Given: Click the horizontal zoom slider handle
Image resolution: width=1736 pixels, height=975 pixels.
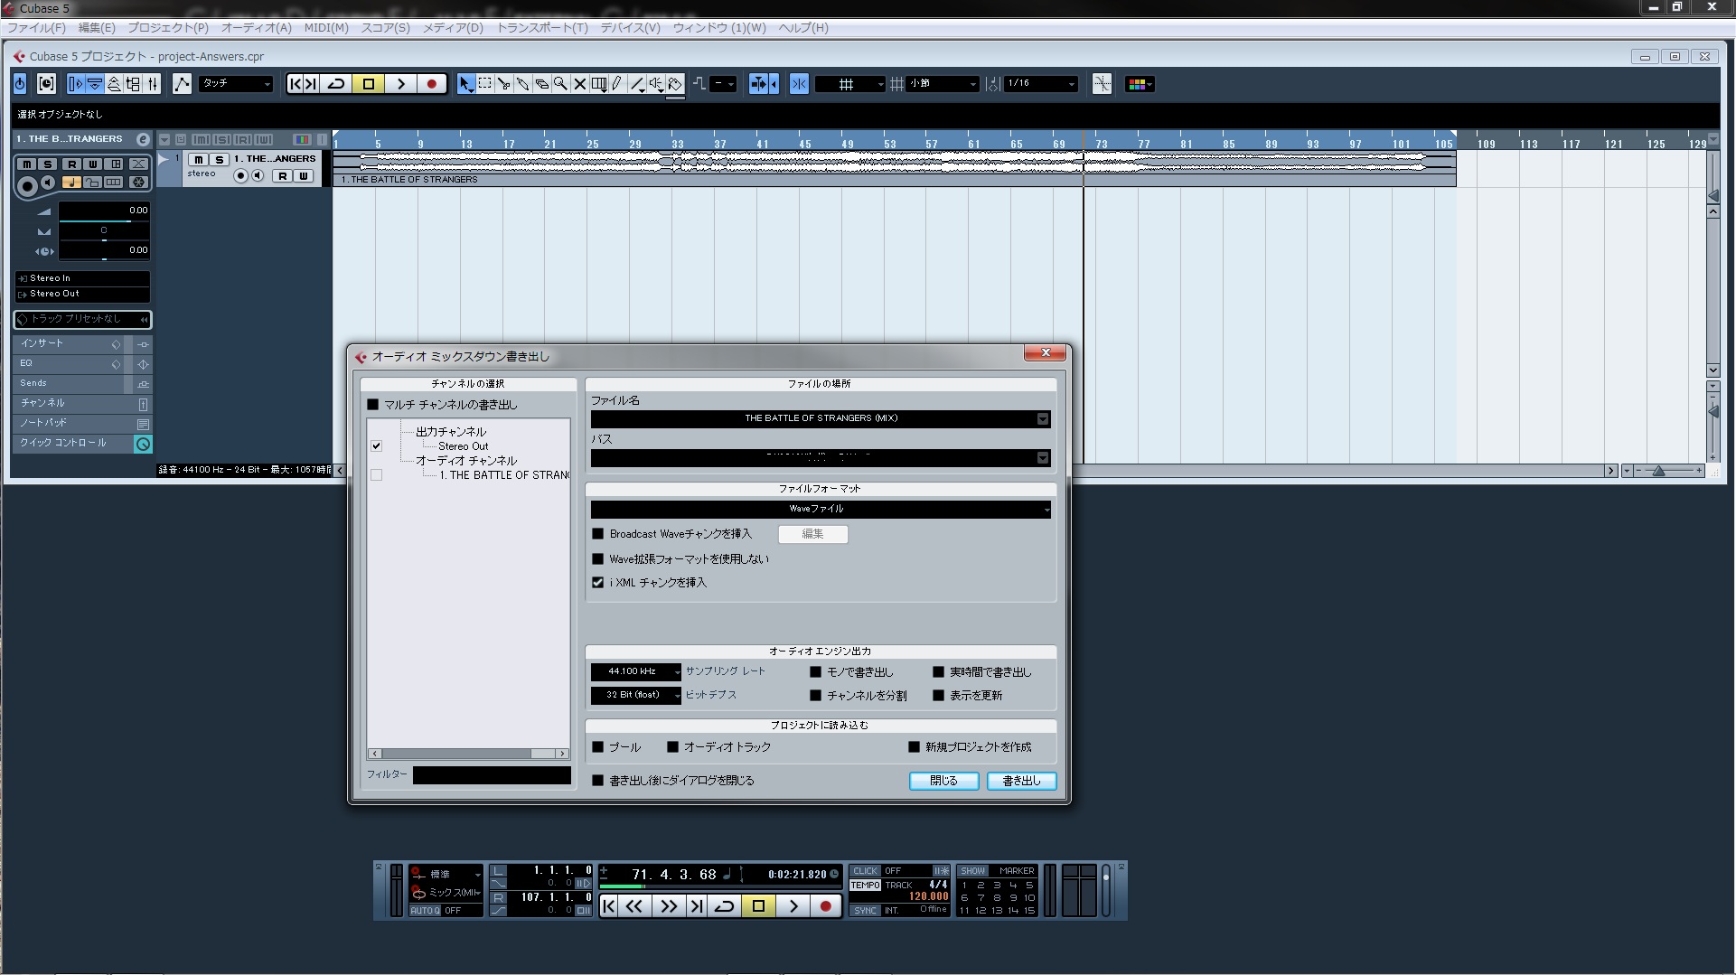Looking at the screenshot, I should pos(1658,471).
